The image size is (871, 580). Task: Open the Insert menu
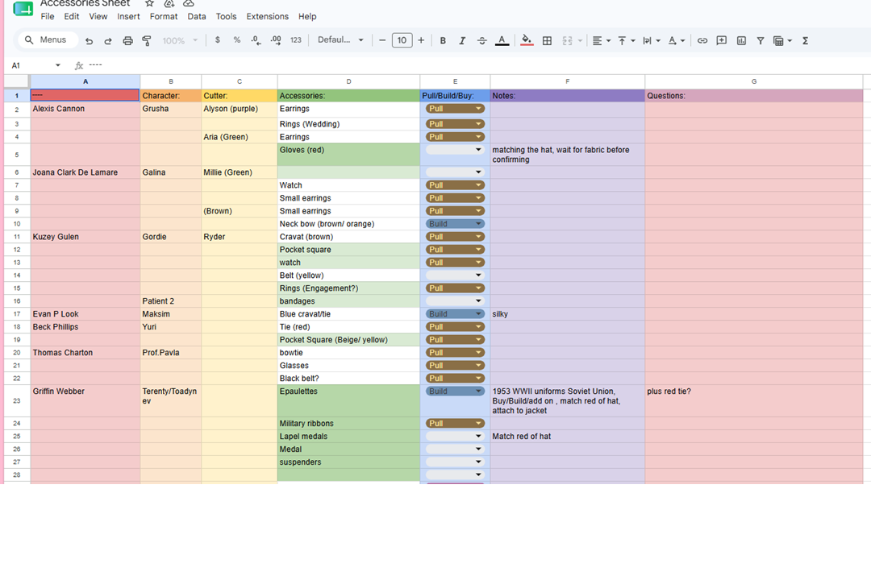click(128, 16)
